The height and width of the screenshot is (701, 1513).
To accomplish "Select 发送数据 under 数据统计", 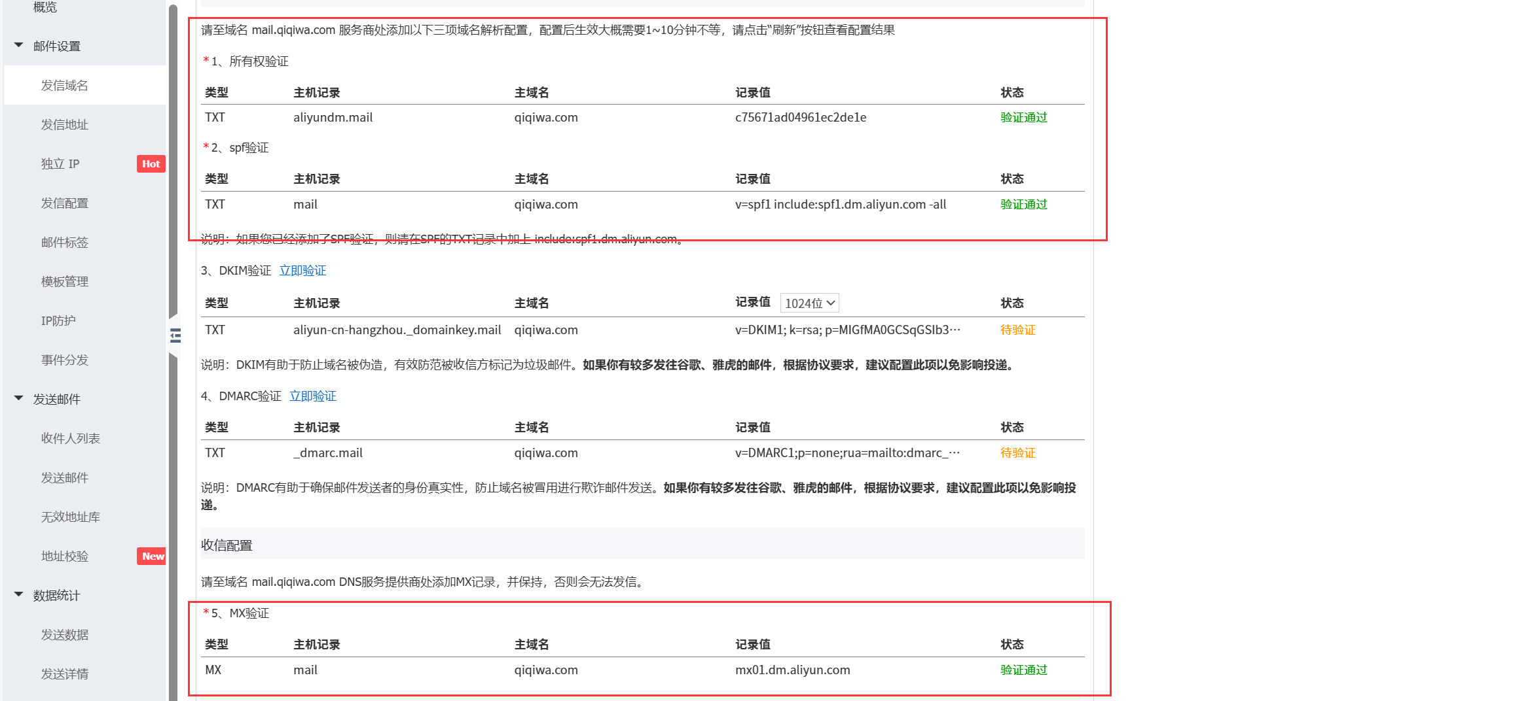I will point(64,634).
